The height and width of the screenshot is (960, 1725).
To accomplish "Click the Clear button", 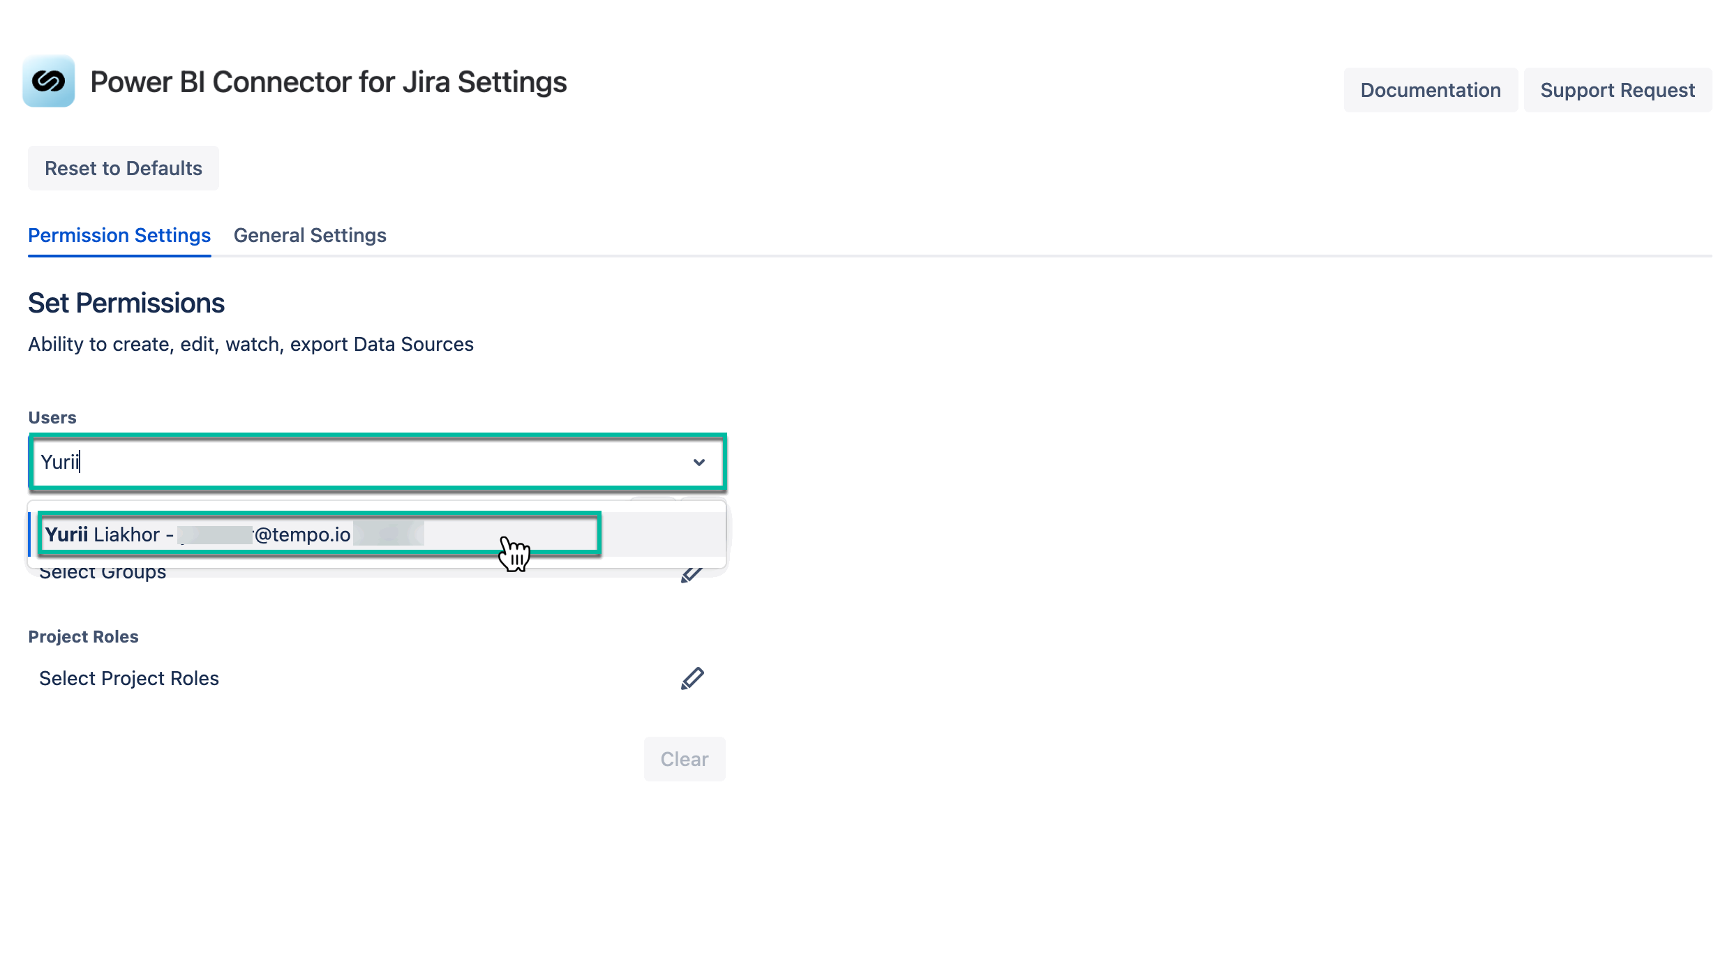I will 685,759.
